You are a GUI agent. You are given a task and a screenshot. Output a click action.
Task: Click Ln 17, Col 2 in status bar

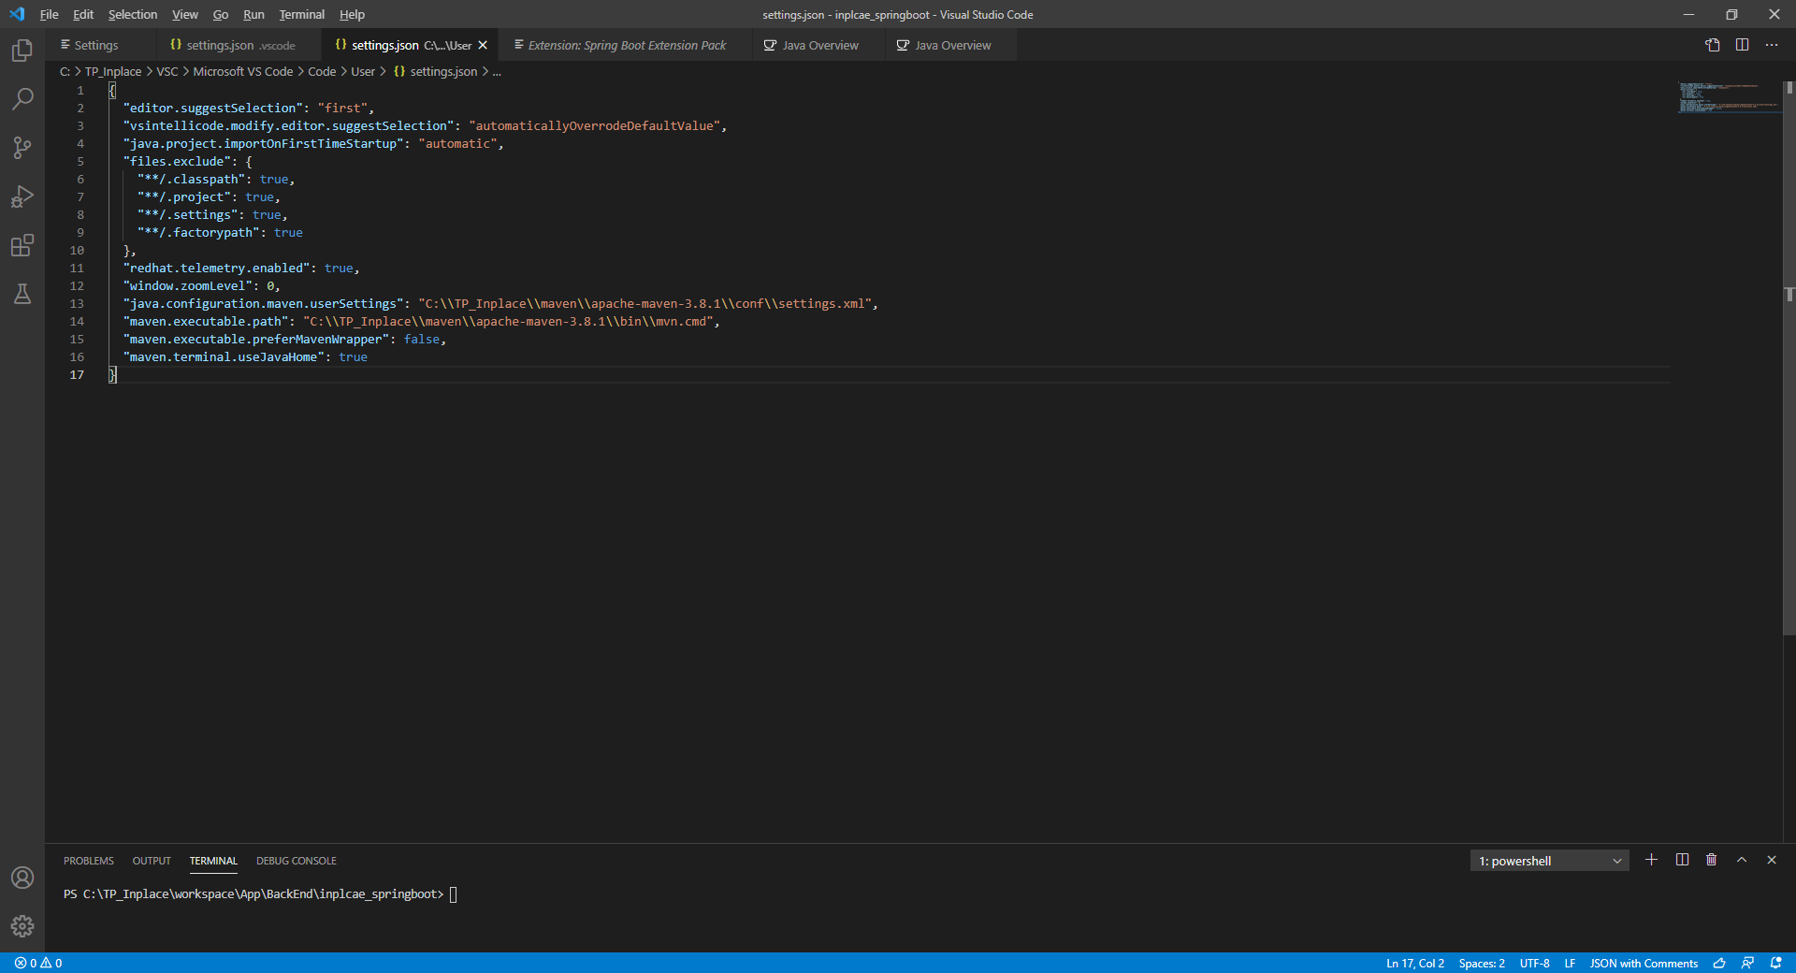pos(1415,963)
